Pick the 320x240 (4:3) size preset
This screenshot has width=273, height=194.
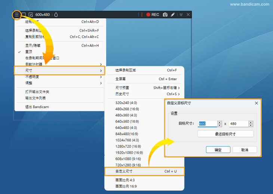(x=126, y=103)
